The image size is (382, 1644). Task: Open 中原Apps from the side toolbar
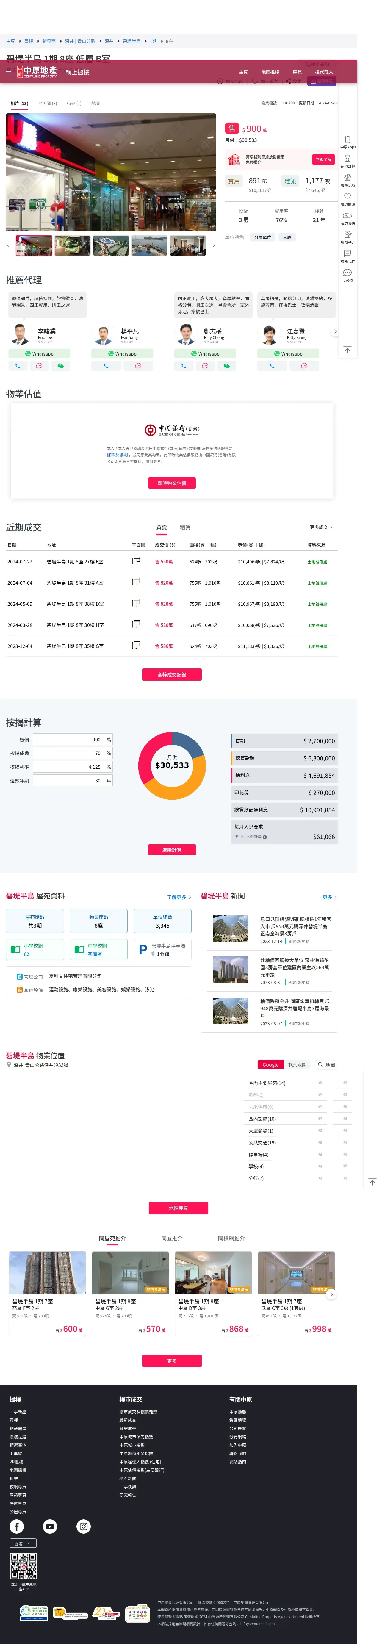347,142
